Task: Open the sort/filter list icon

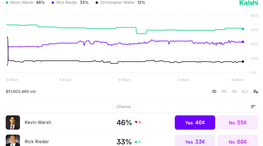Action: point(253,107)
